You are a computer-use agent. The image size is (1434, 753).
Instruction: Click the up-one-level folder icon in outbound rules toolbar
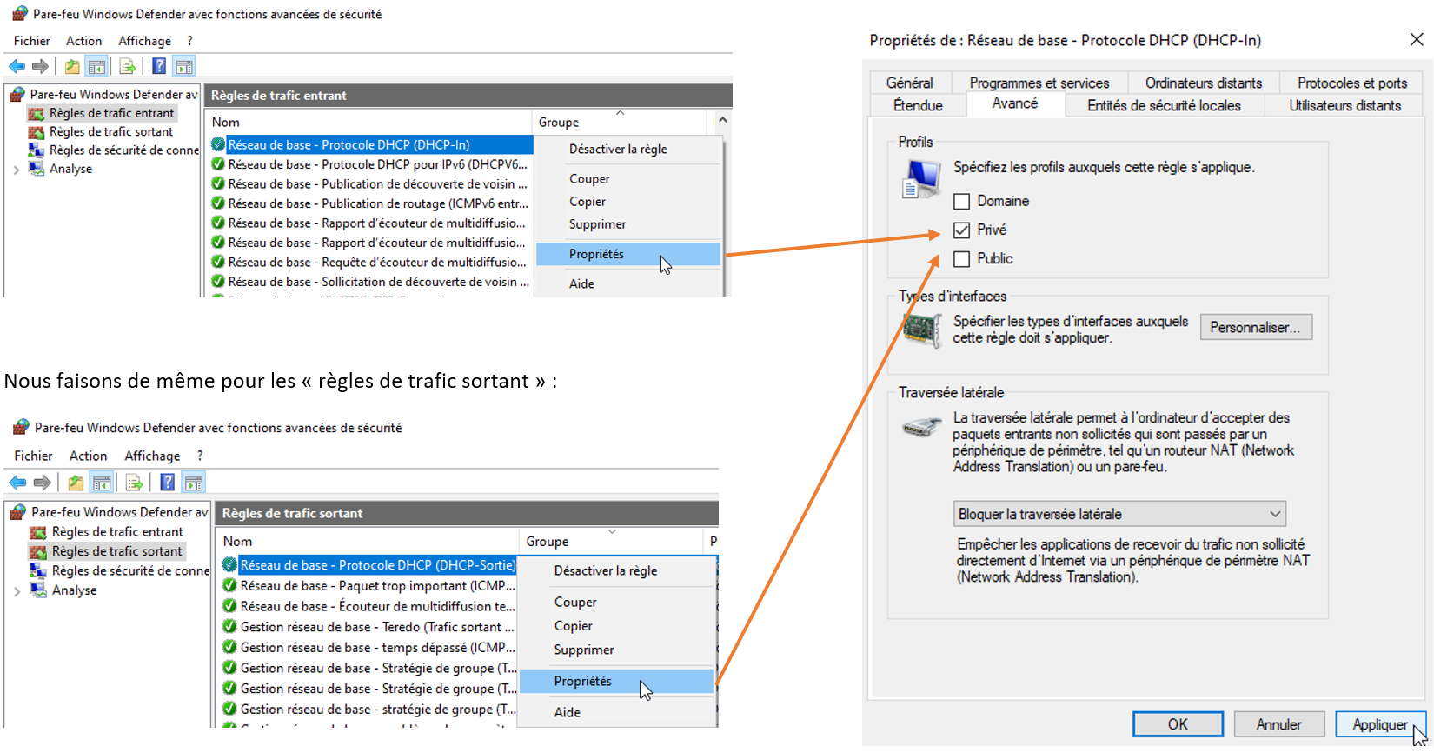tap(76, 483)
